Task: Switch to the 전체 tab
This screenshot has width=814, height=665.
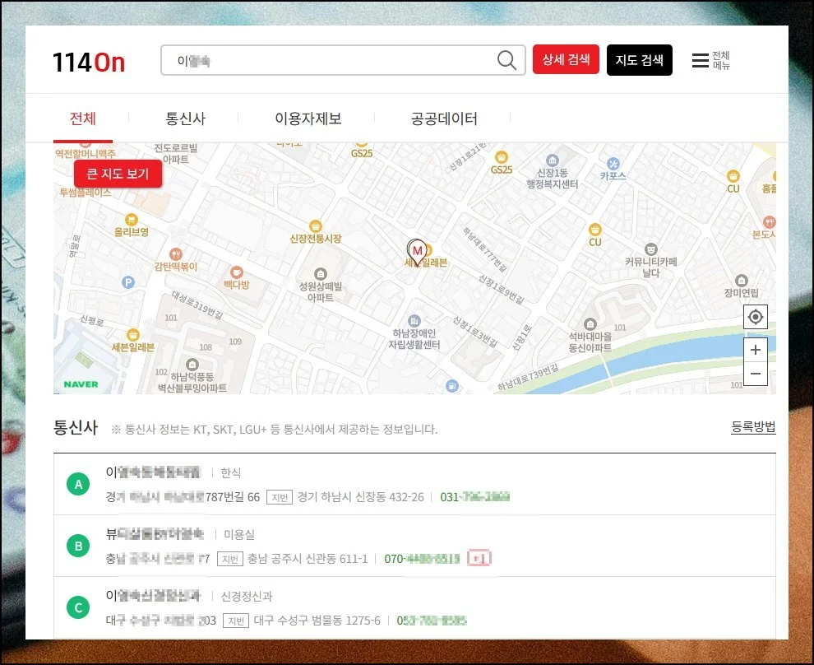Action: pos(83,119)
